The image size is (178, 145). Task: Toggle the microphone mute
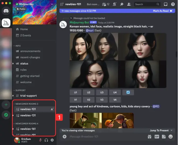(40, 140)
